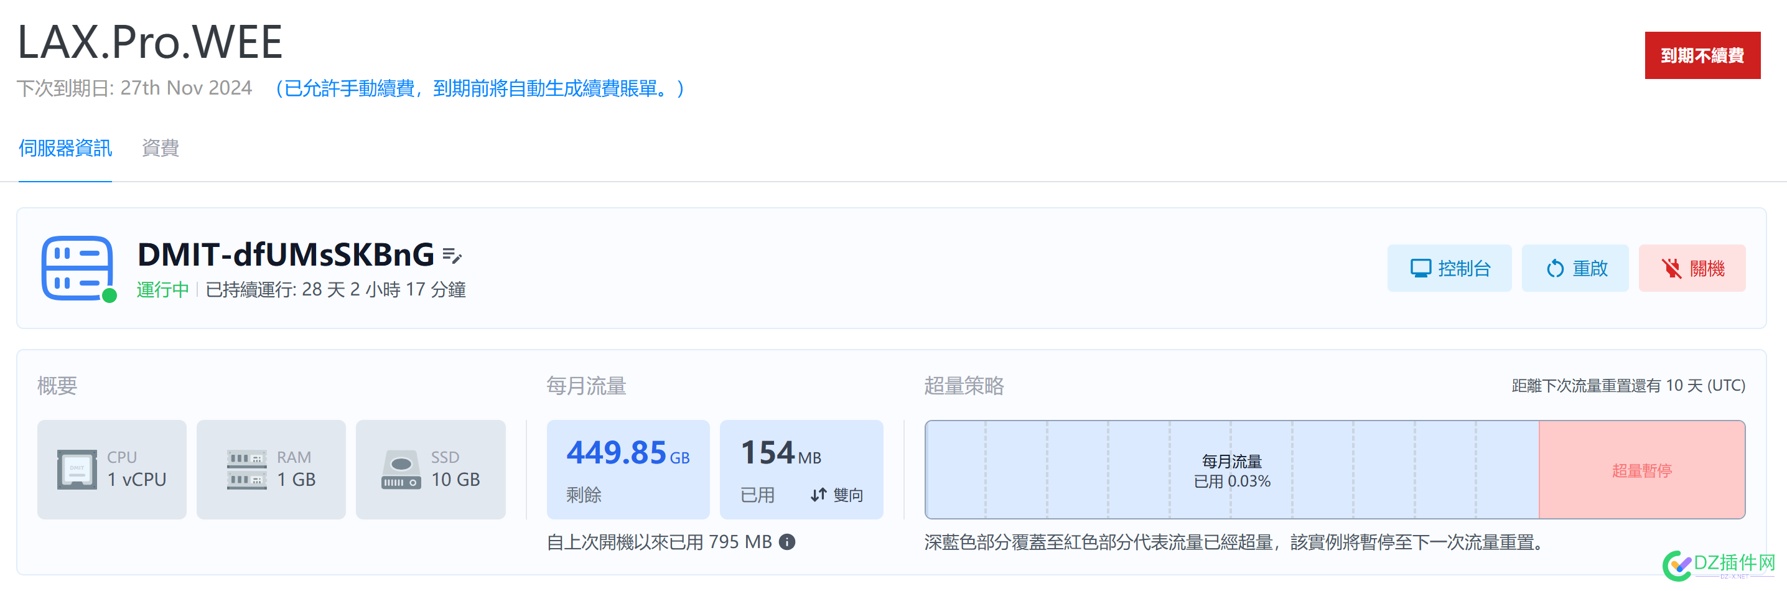Click the CPU chip icon
This screenshot has width=1787, height=591.
click(77, 470)
